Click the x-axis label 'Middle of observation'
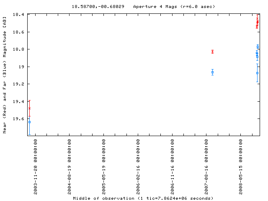 coord(103,198)
